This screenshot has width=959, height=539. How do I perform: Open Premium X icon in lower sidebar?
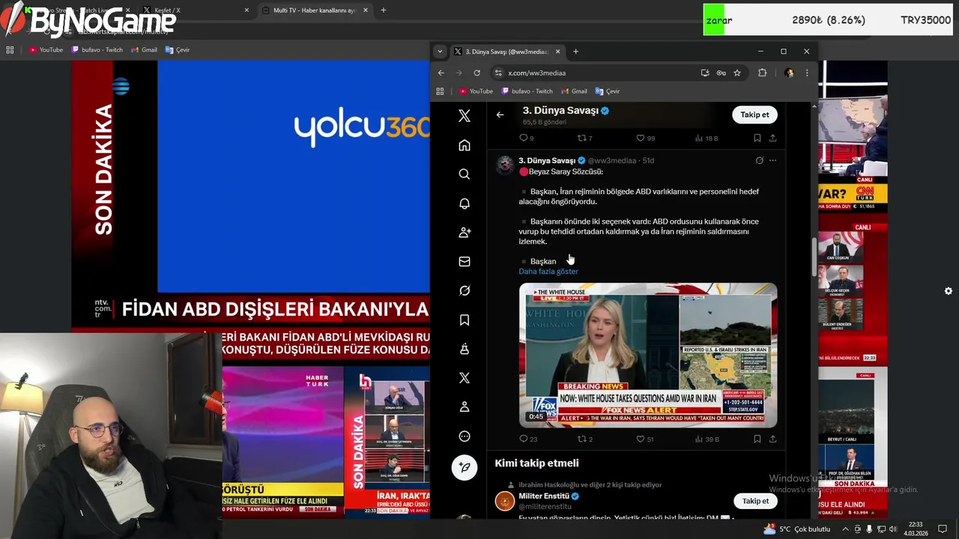(x=465, y=378)
